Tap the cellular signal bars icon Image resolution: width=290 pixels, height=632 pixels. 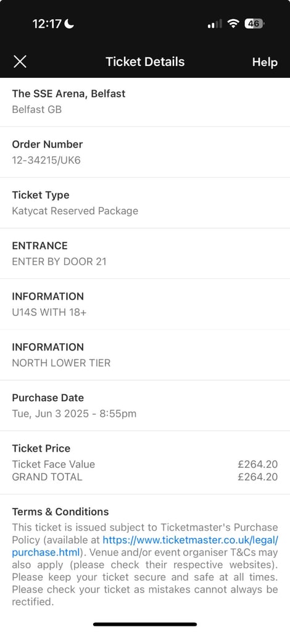point(215,24)
